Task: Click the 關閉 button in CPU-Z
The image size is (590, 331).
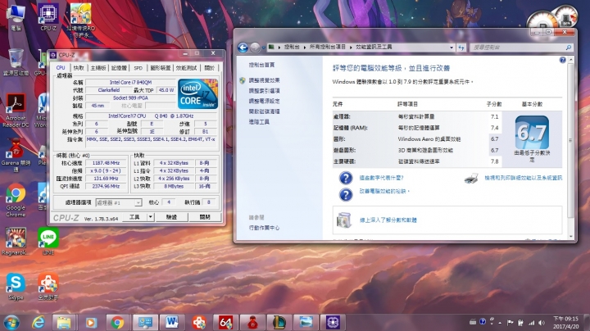Action: 205,217
